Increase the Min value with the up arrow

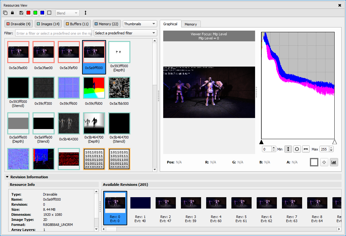[x=274, y=148]
